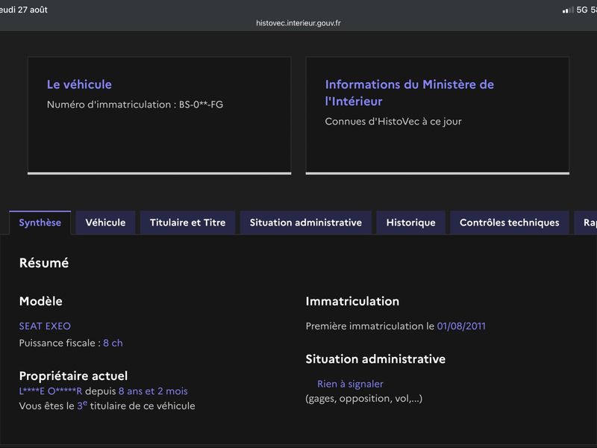The image size is (597, 448).
Task: Open the Véhicule tab
Action: 105,223
